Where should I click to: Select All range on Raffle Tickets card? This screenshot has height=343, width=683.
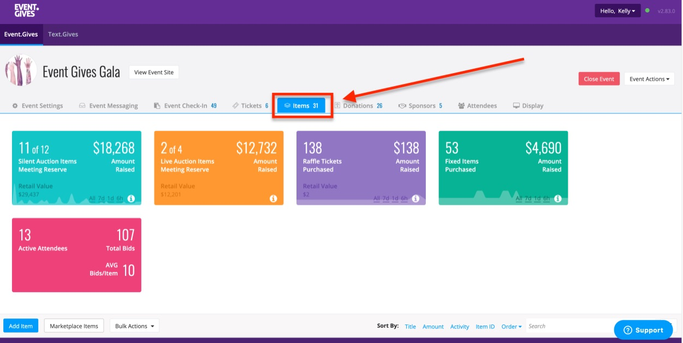click(377, 199)
